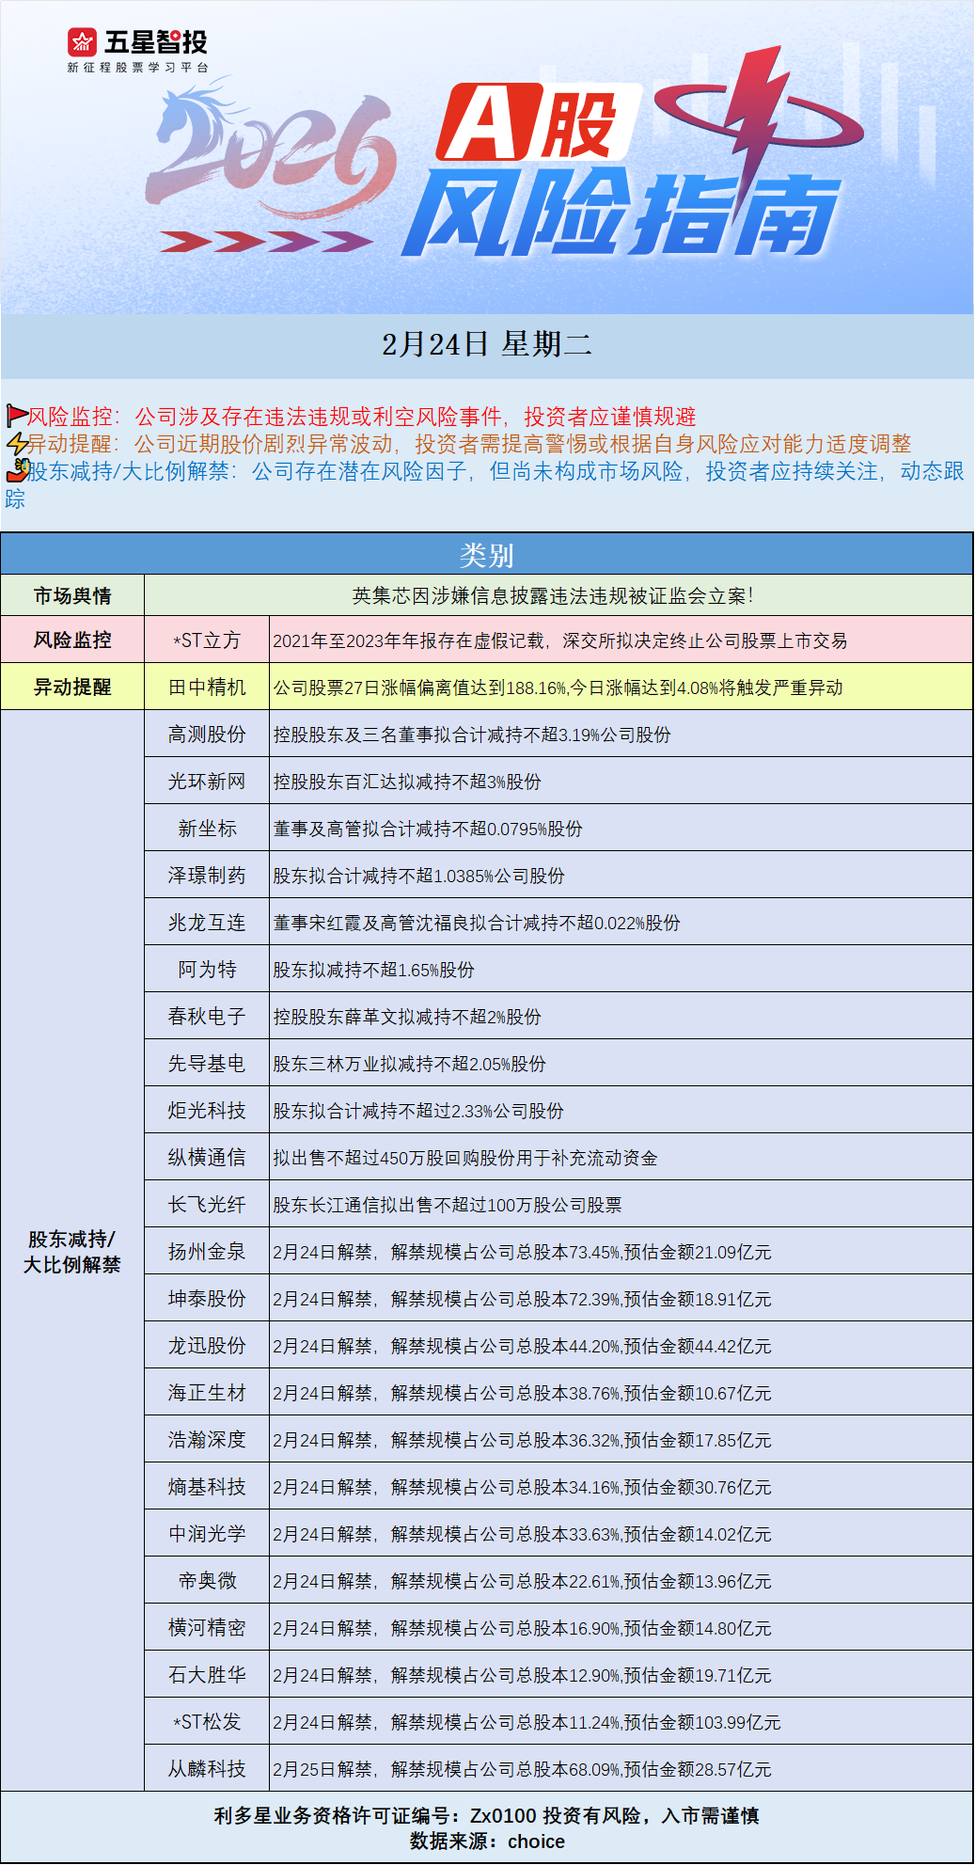Click the 类别 table header

click(487, 555)
